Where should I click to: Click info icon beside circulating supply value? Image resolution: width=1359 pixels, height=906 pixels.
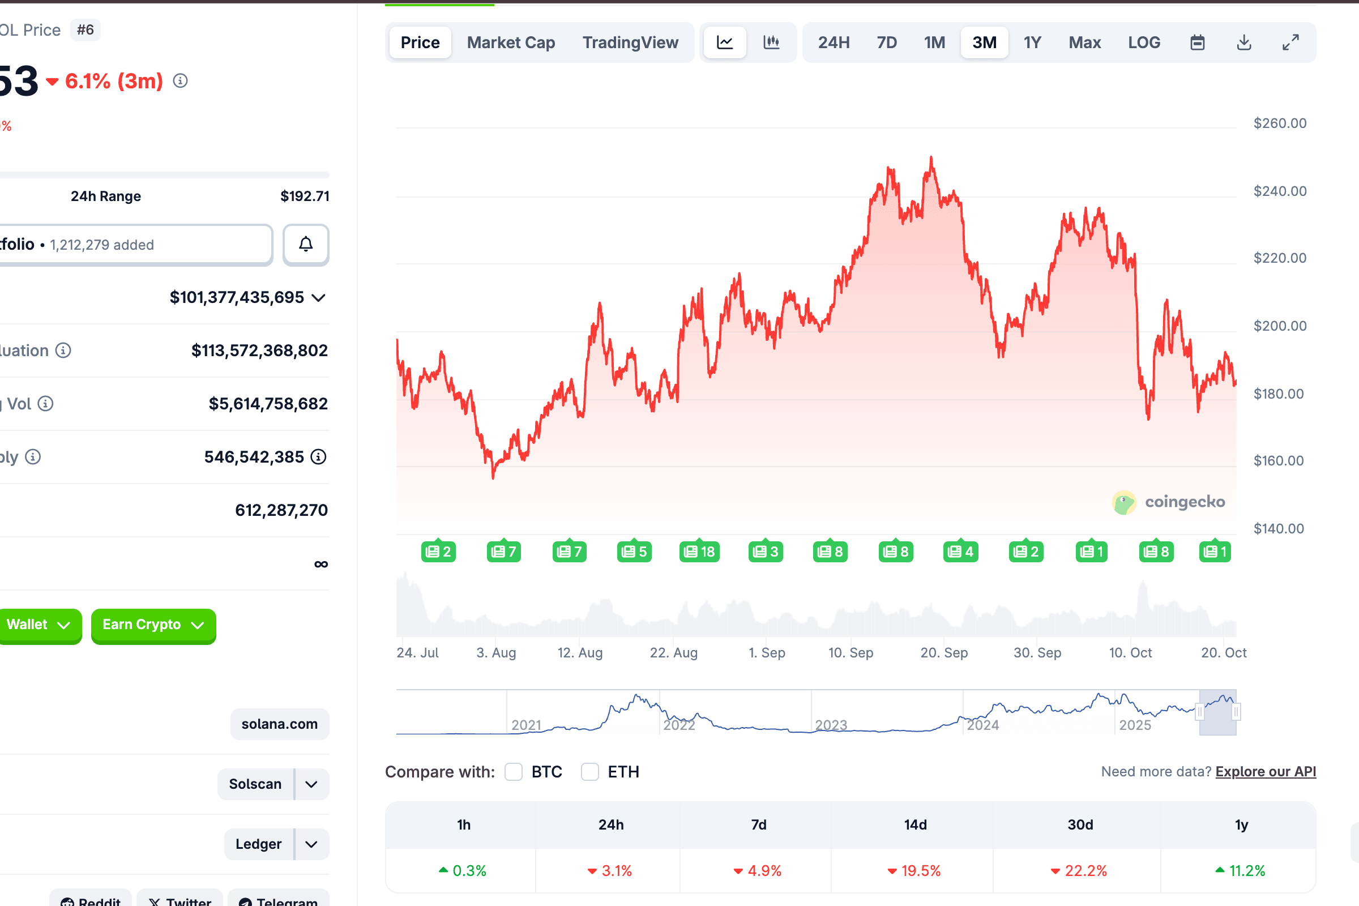coord(318,457)
